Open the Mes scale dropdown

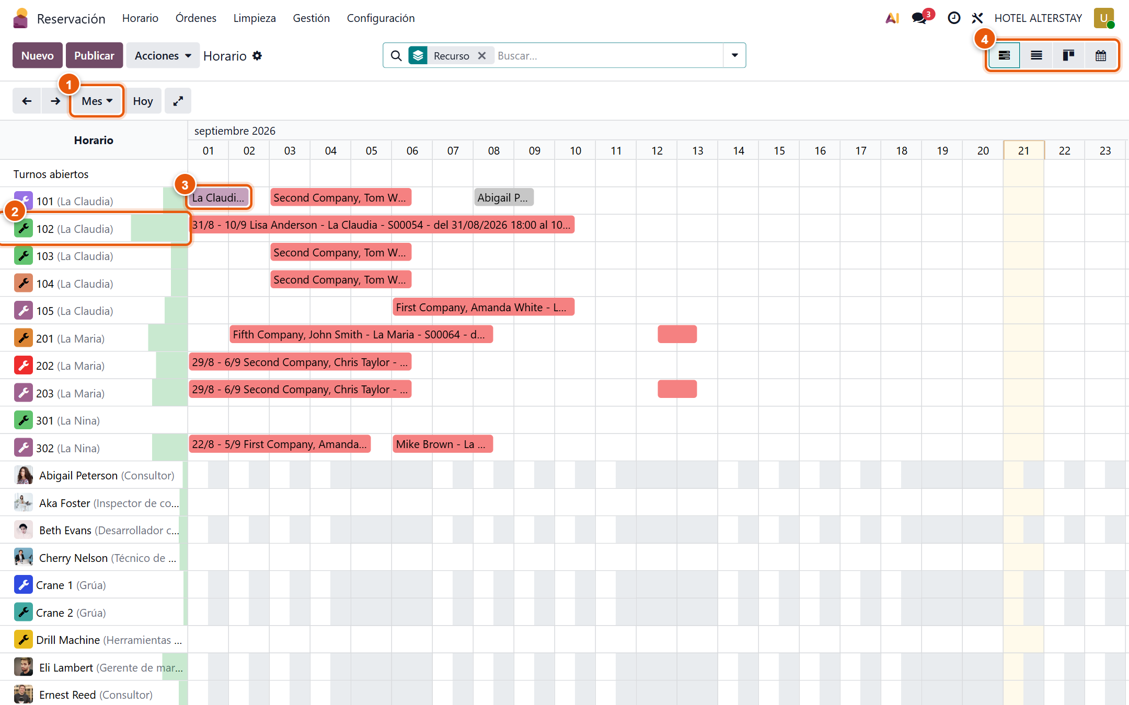(x=97, y=101)
